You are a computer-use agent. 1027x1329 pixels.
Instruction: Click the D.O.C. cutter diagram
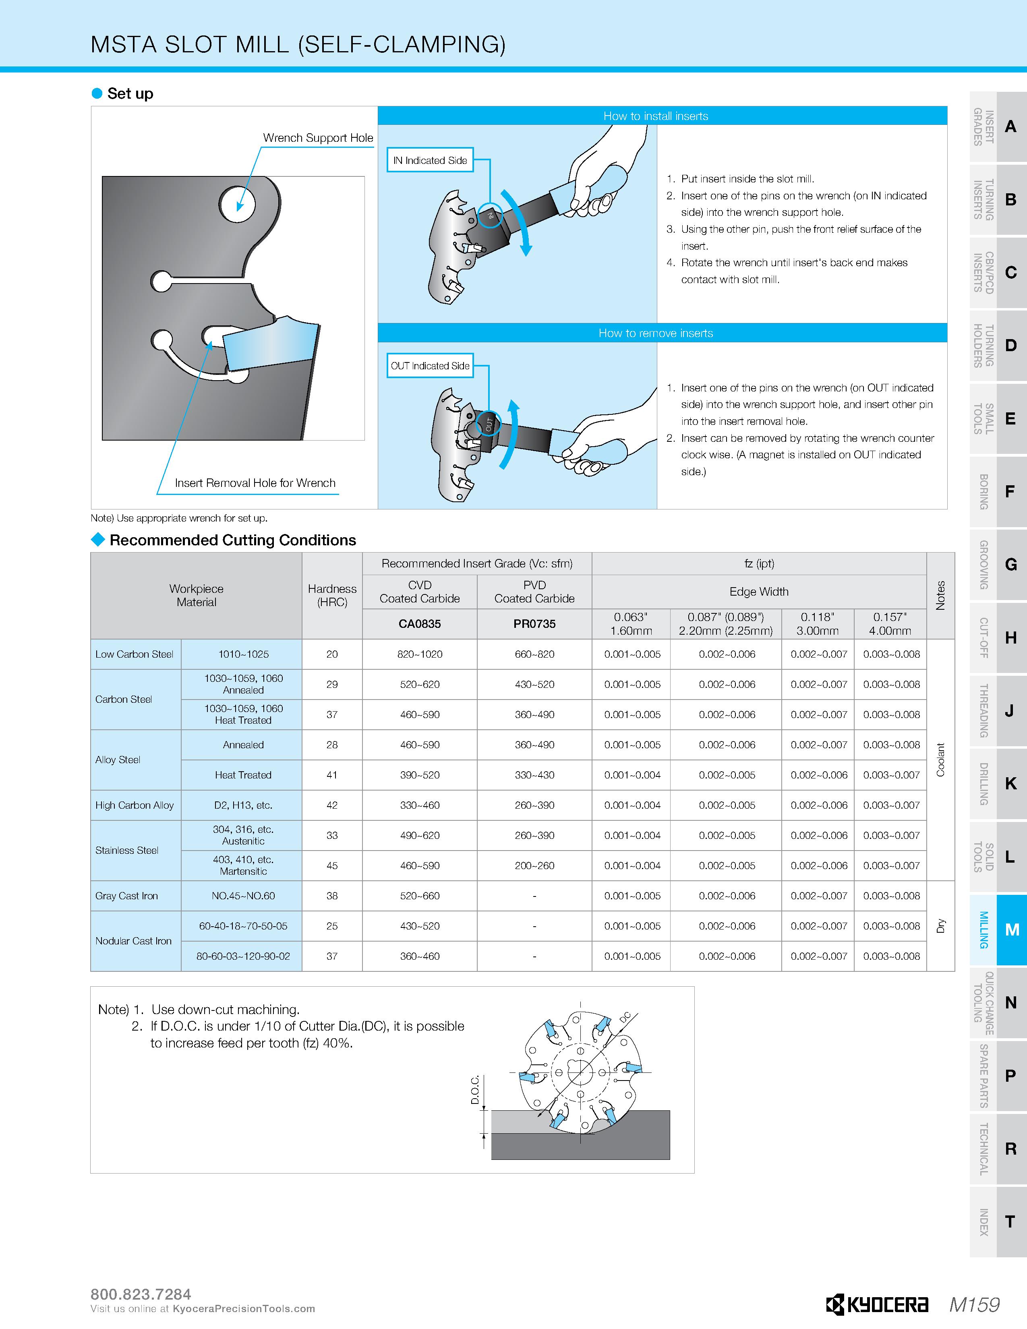point(571,1081)
